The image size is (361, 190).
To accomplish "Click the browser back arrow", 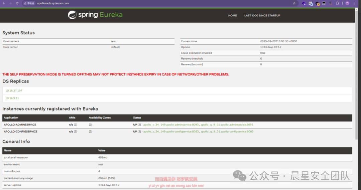I will [4, 3].
